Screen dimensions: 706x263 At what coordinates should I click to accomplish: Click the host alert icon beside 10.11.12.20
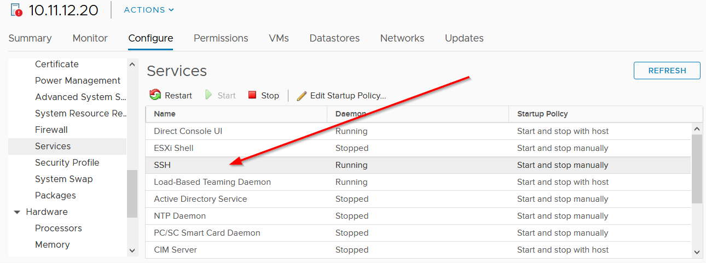click(16, 10)
